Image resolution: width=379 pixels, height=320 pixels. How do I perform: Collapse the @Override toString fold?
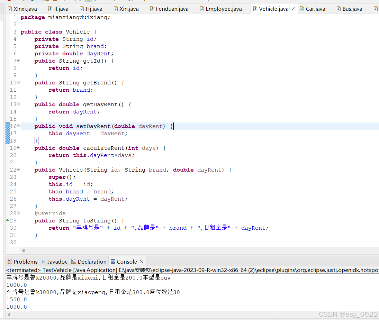click(18, 213)
